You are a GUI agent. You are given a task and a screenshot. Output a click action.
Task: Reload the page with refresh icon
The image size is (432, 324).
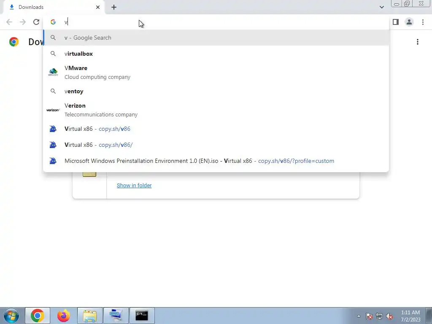click(36, 22)
